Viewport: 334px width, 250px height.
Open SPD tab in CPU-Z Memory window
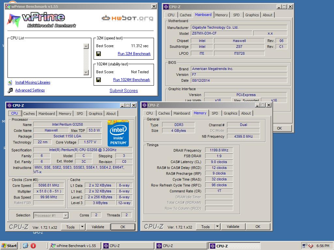tap(215, 114)
